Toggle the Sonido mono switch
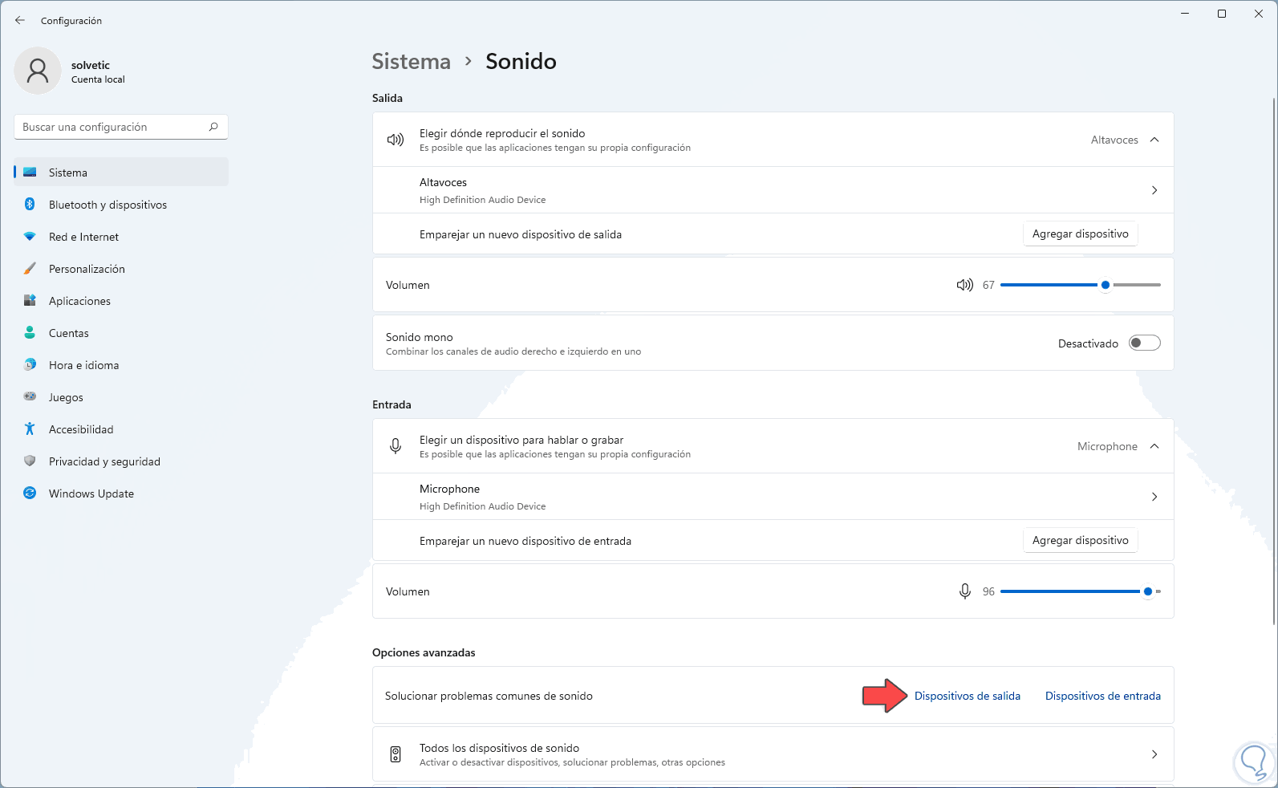Screen dimensions: 1278x788 click(x=1144, y=343)
